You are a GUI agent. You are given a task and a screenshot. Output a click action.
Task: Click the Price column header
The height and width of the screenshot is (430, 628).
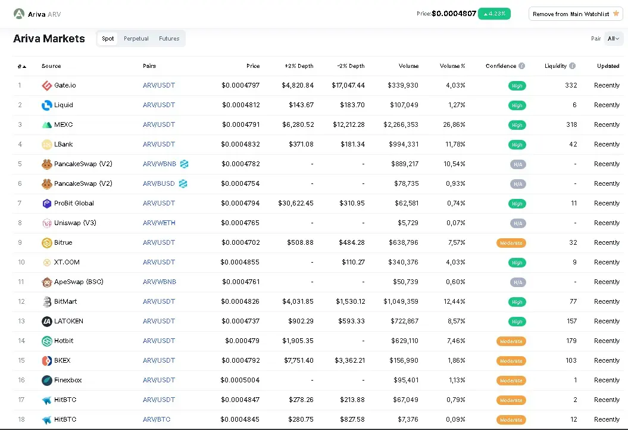tap(253, 66)
